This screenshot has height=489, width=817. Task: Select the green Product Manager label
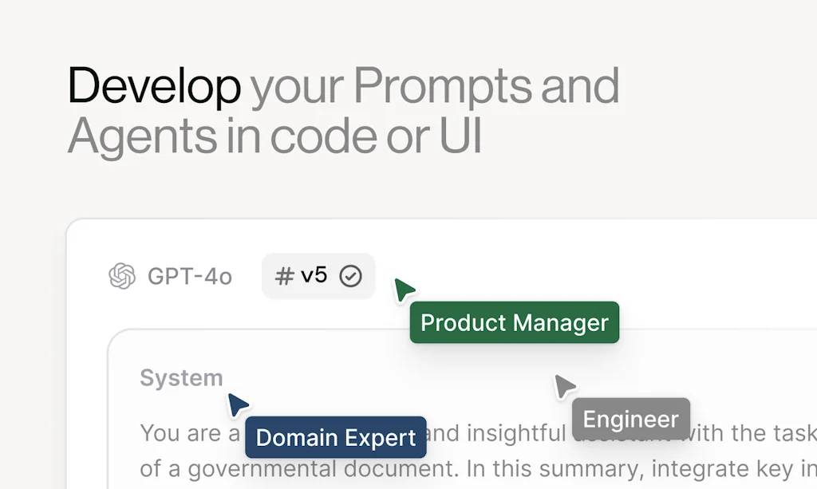514,322
